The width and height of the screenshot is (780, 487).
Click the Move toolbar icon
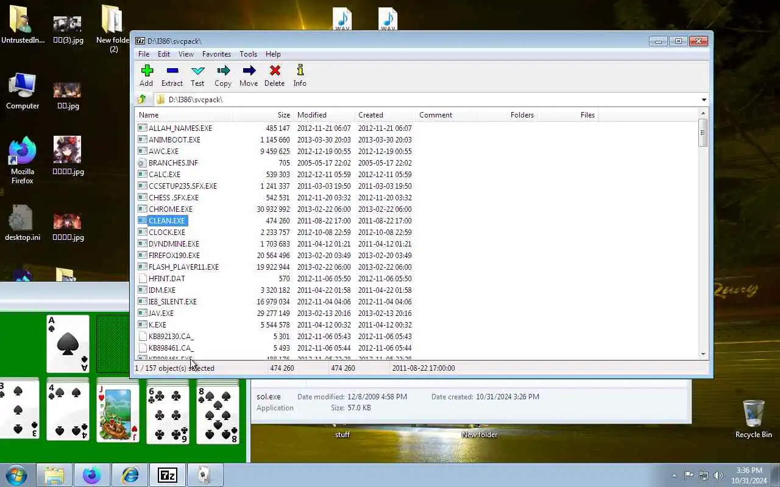[x=249, y=75]
